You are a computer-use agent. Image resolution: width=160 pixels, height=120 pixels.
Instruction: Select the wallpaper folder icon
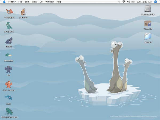click(9, 11)
